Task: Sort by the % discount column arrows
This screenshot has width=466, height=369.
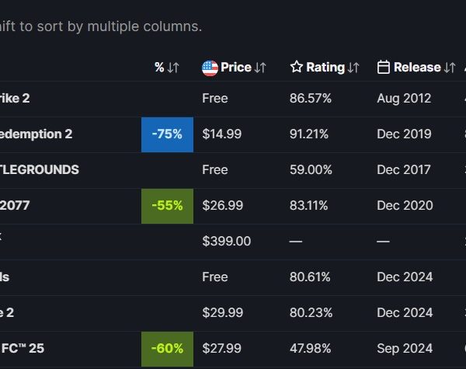Action: click(173, 68)
